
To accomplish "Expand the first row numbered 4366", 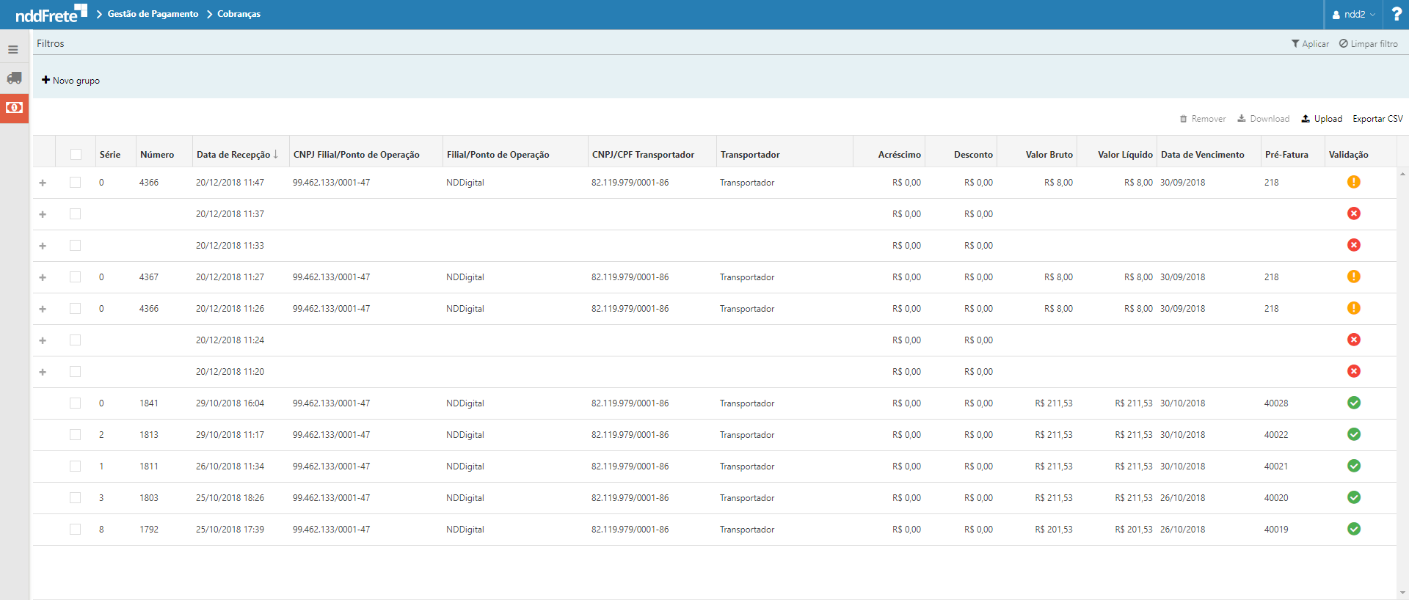I will tap(43, 183).
